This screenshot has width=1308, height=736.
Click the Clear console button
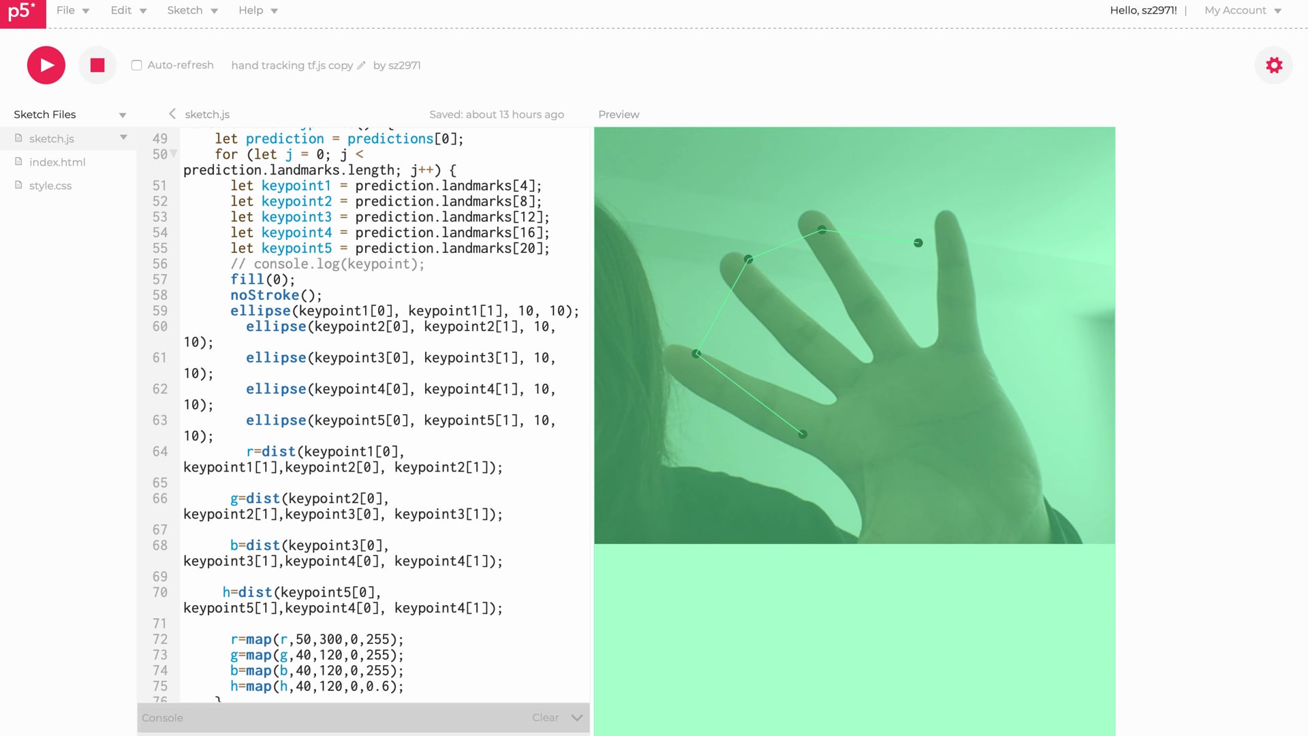click(x=545, y=718)
